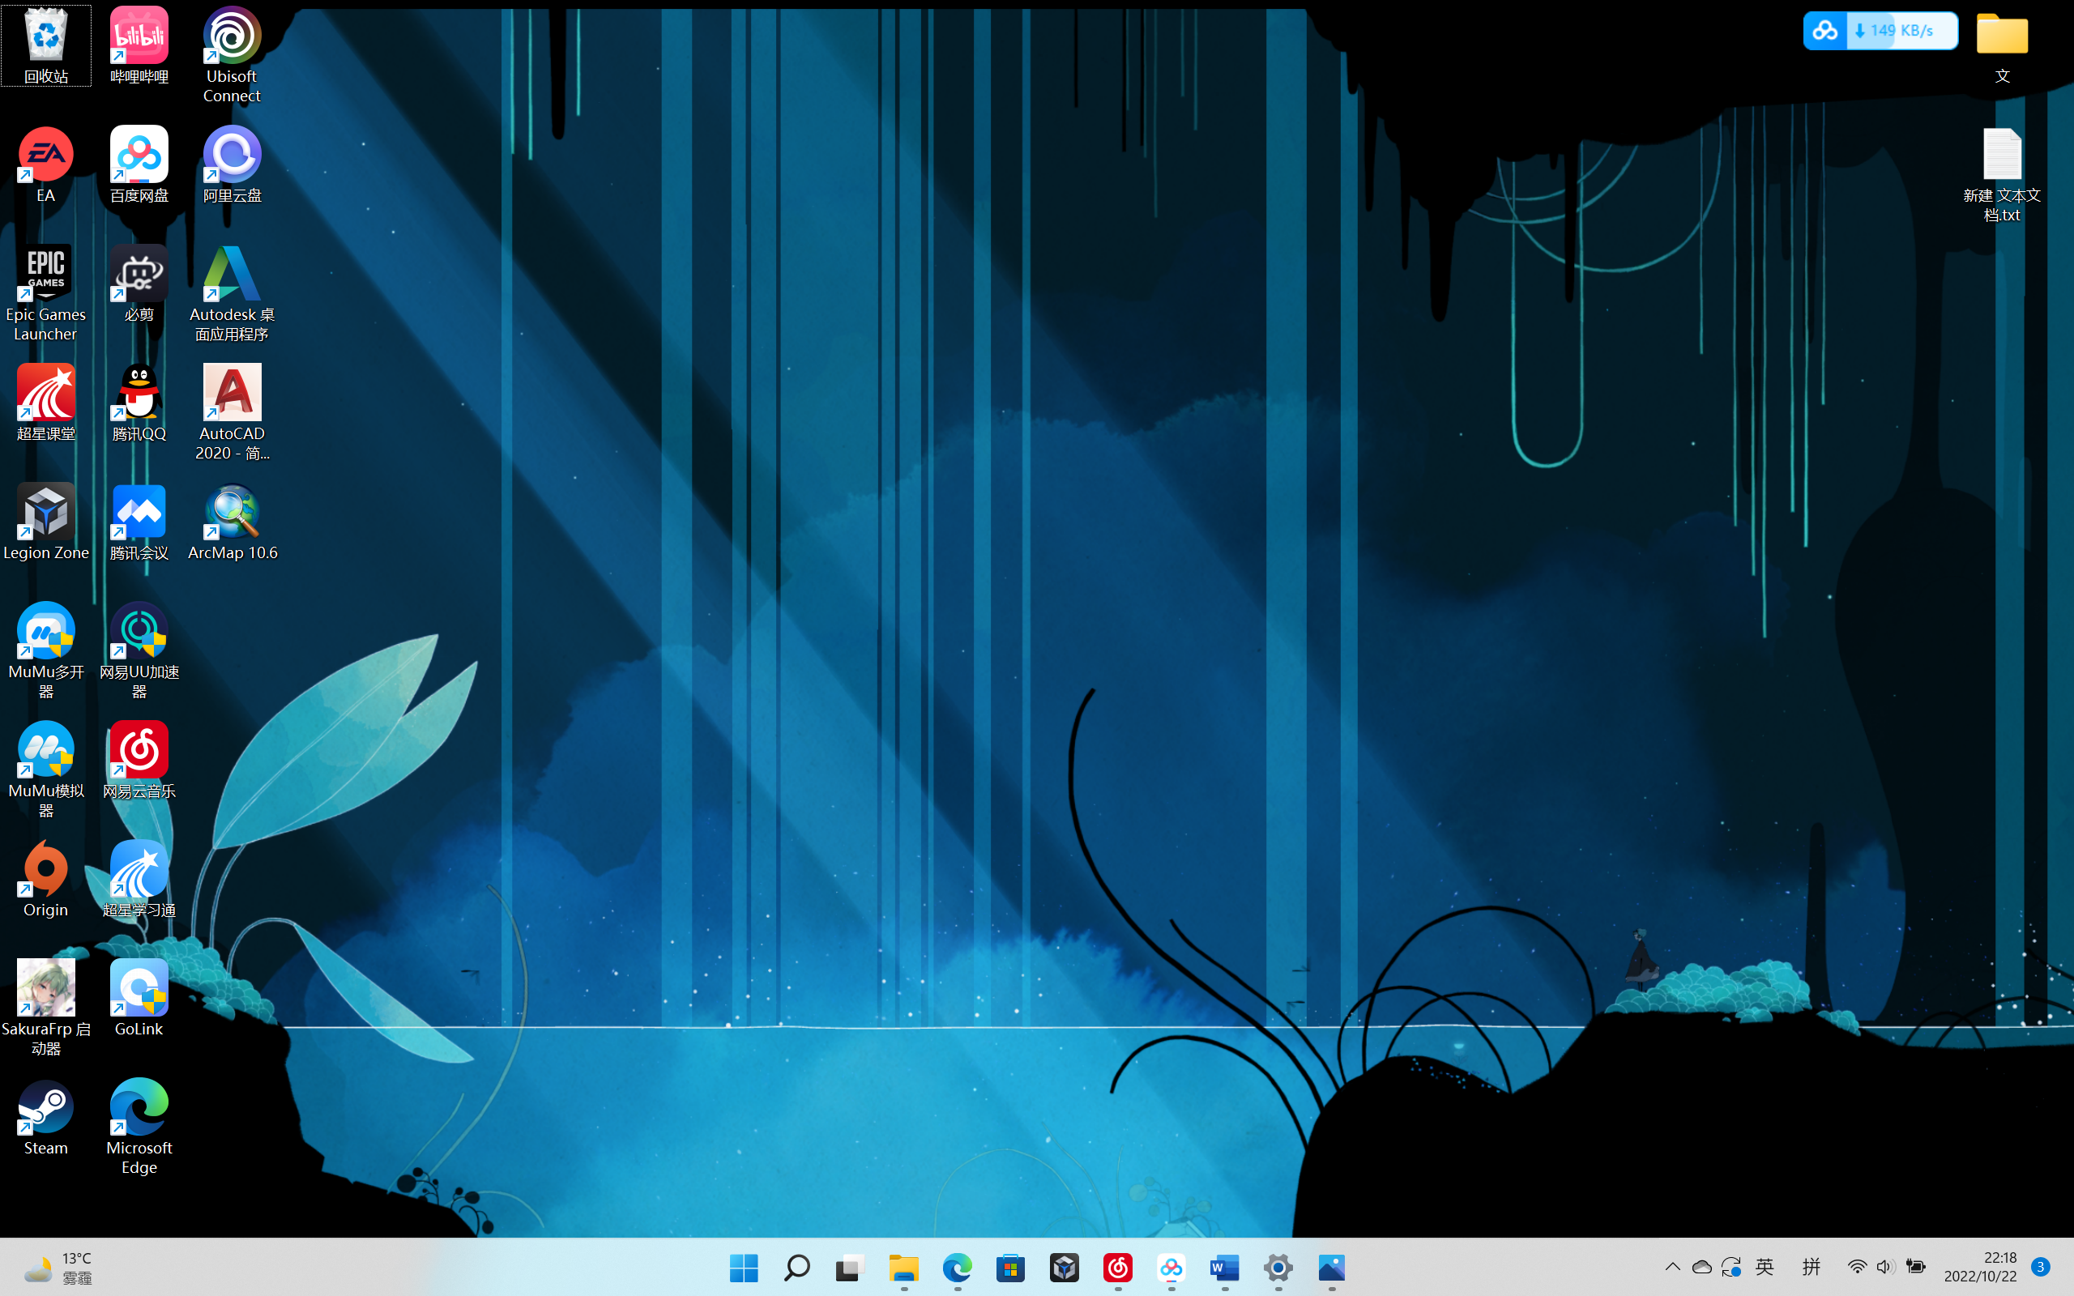Open Word from the taskbar
The image size is (2074, 1296).
[1225, 1267]
